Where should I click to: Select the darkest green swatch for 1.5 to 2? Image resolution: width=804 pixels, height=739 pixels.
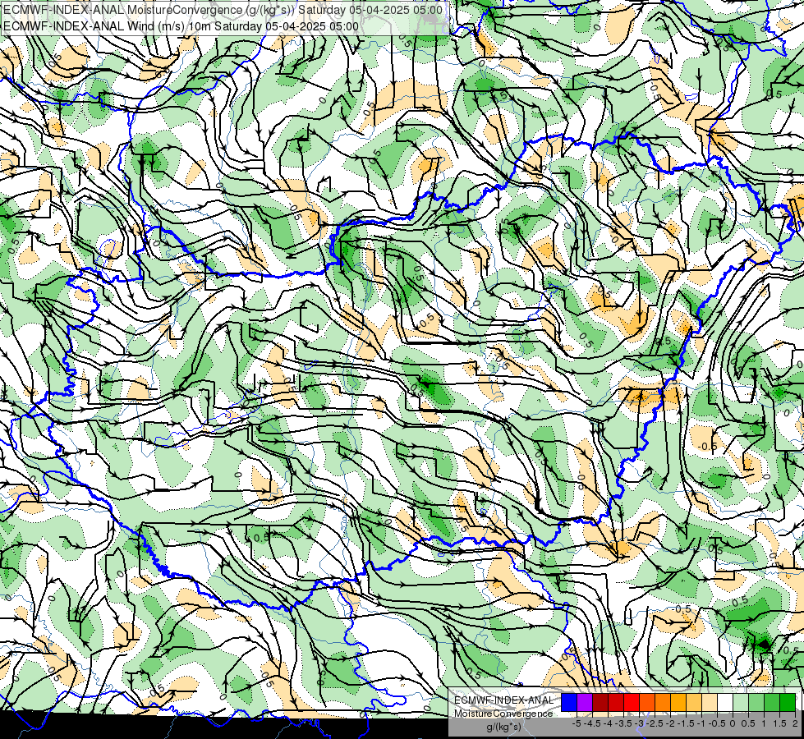click(x=788, y=703)
